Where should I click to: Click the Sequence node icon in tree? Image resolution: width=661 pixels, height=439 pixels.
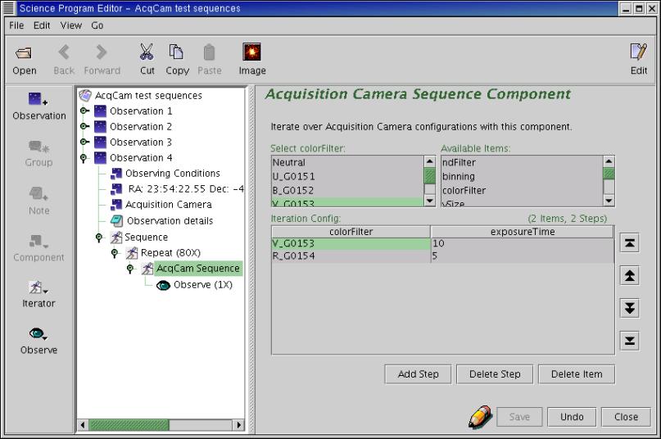[x=116, y=237]
